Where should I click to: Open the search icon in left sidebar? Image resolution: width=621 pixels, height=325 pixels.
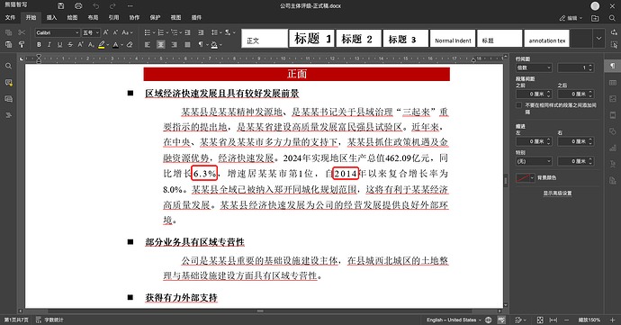(x=8, y=67)
